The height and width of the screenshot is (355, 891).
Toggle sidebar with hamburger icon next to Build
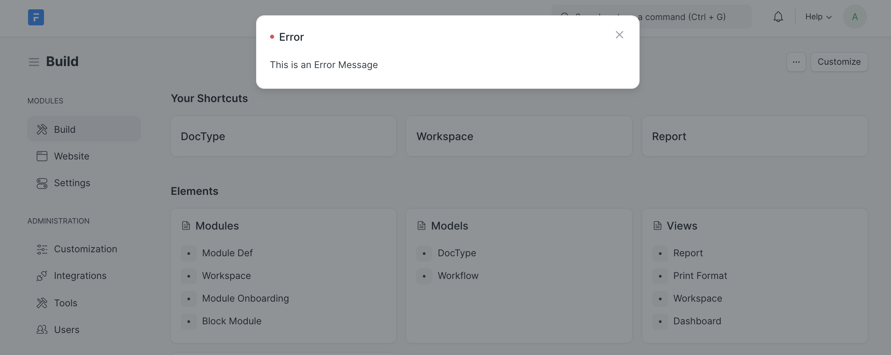(x=34, y=62)
